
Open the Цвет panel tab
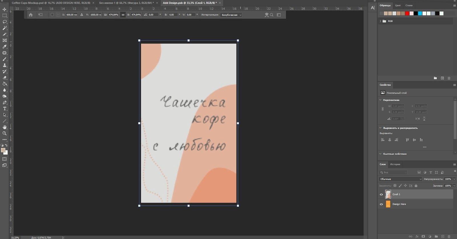coord(398,5)
